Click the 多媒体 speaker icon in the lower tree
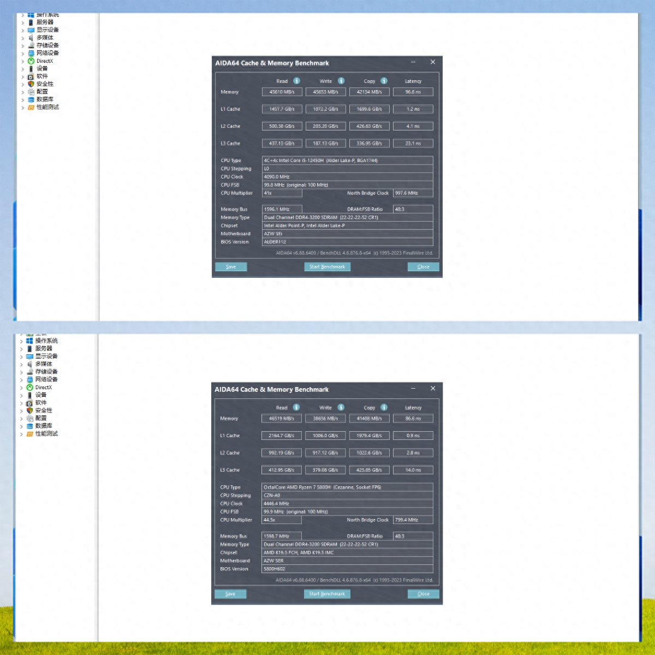Image resolution: width=655 pixels, height=655 pixels. tap(30, 364)
